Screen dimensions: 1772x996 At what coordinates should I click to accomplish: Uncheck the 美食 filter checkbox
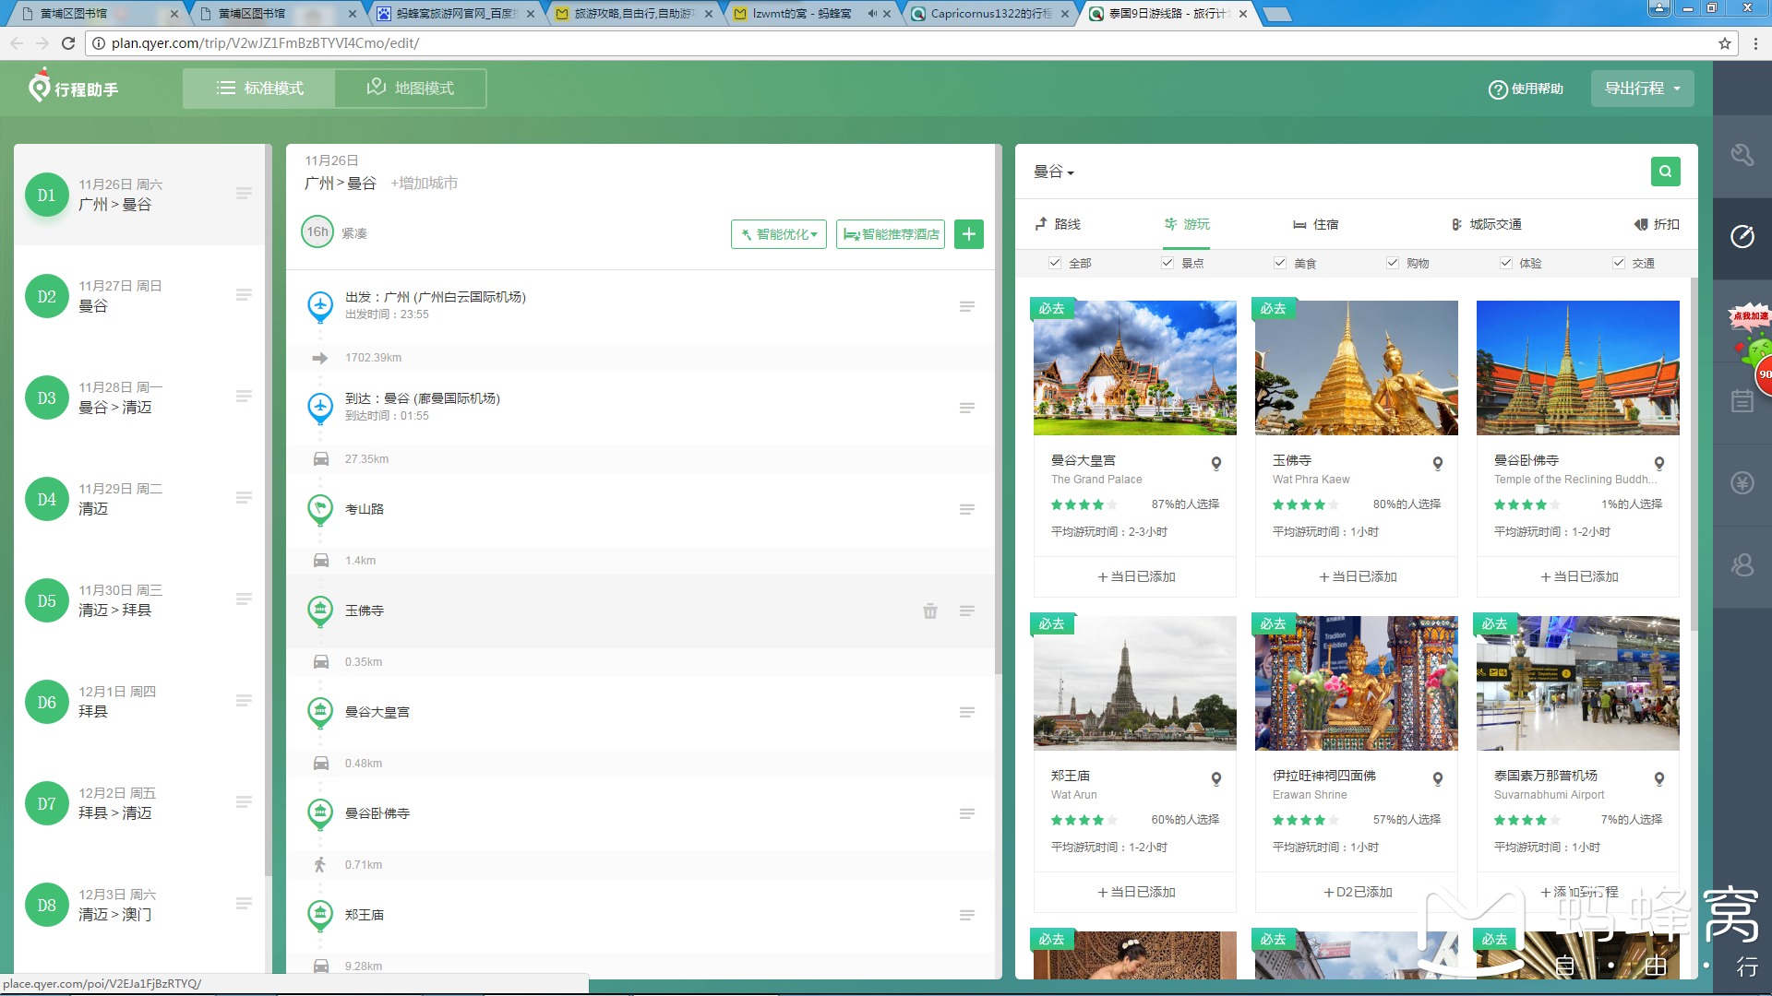coord(1280,263)
